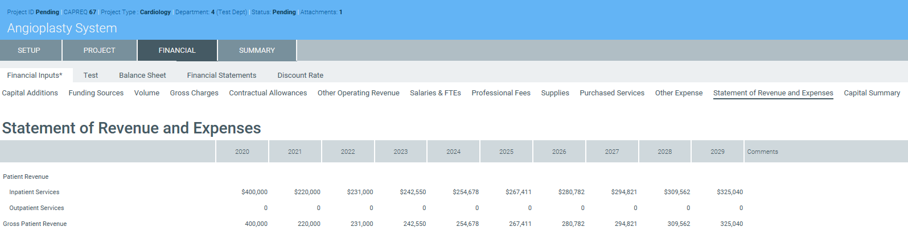
Task: Navigate to Funding Sources
Action: tap(96, 93)
